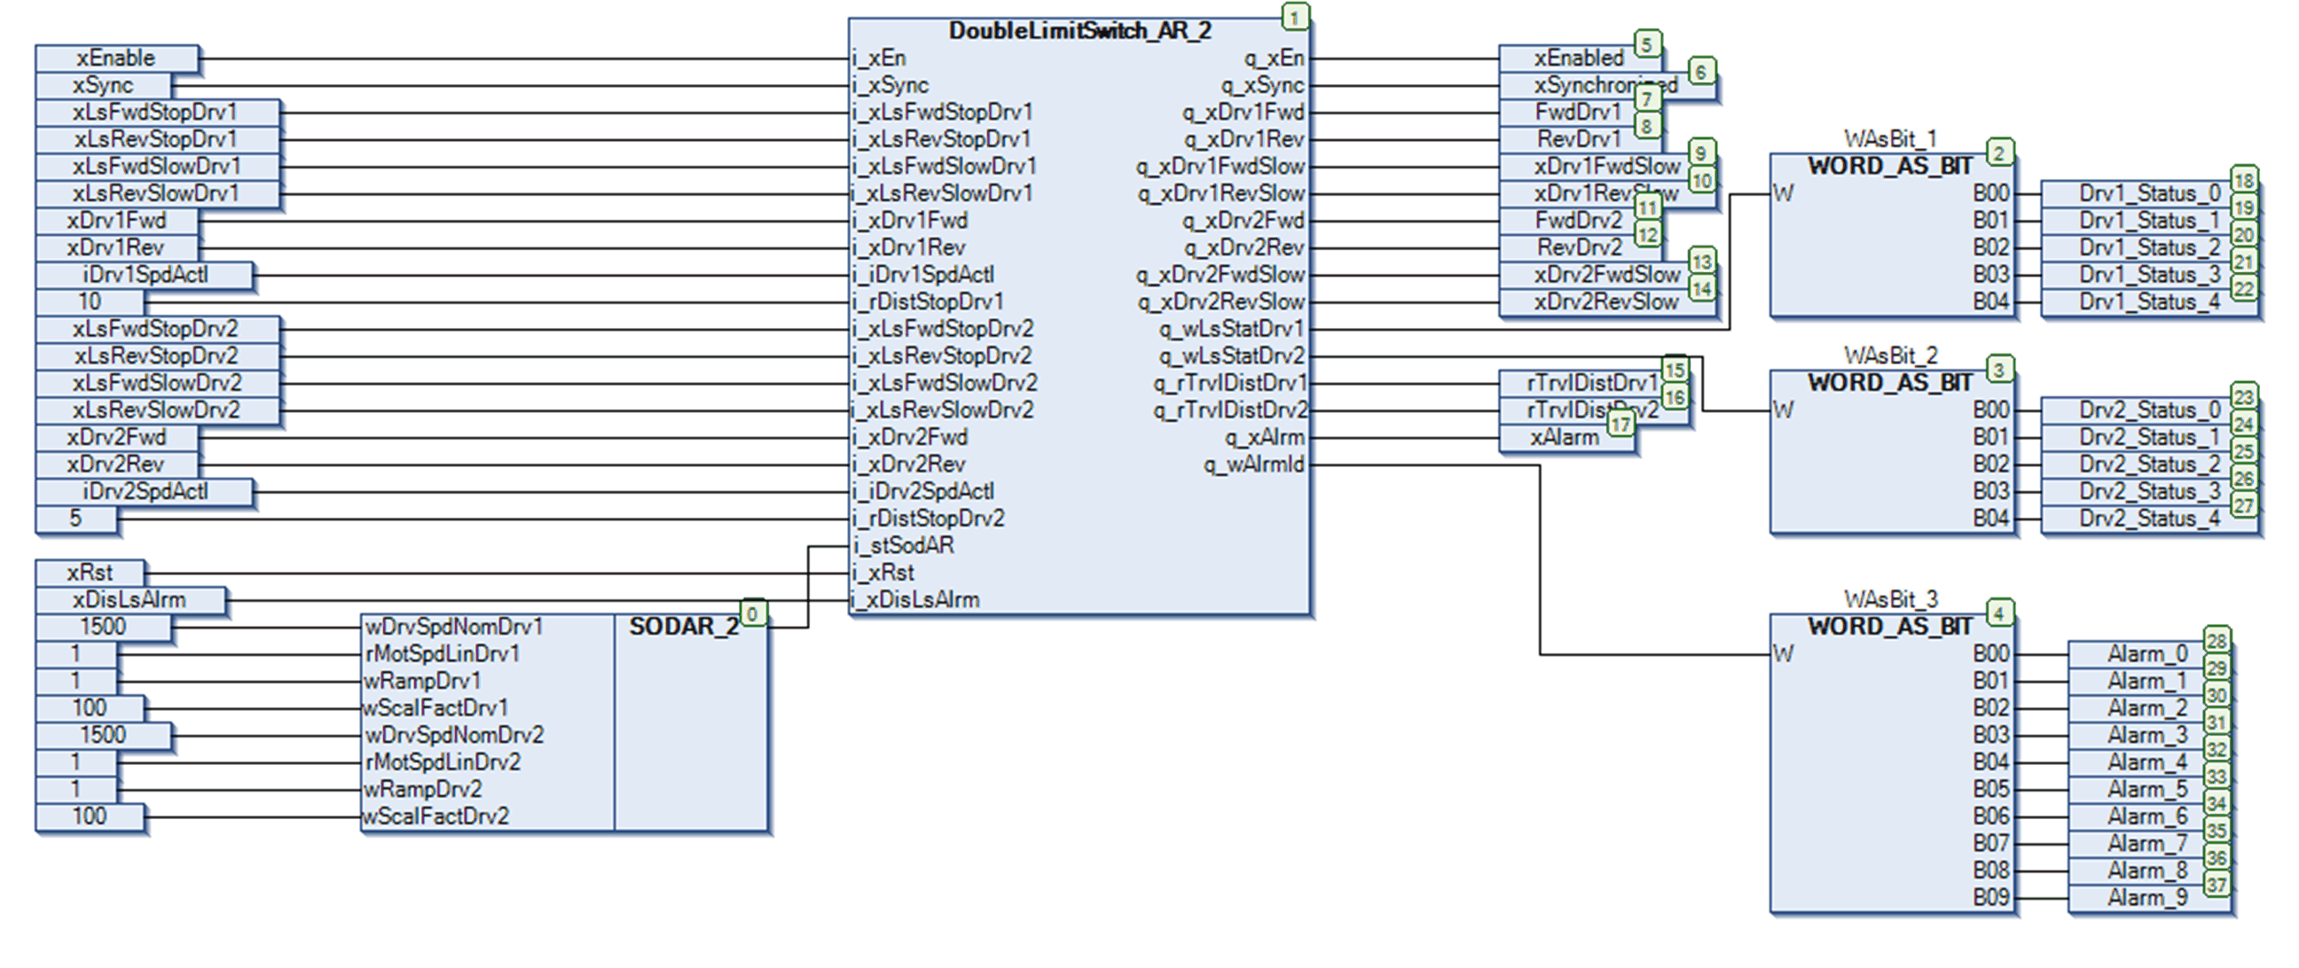Click the B09 pin on WAsBit_3
Screen dimensions: 2299x968
point(1990,897)
